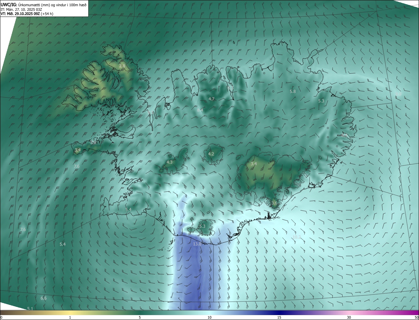
Task: Click the colorbar tick label 1
Action: click(70, 317)
